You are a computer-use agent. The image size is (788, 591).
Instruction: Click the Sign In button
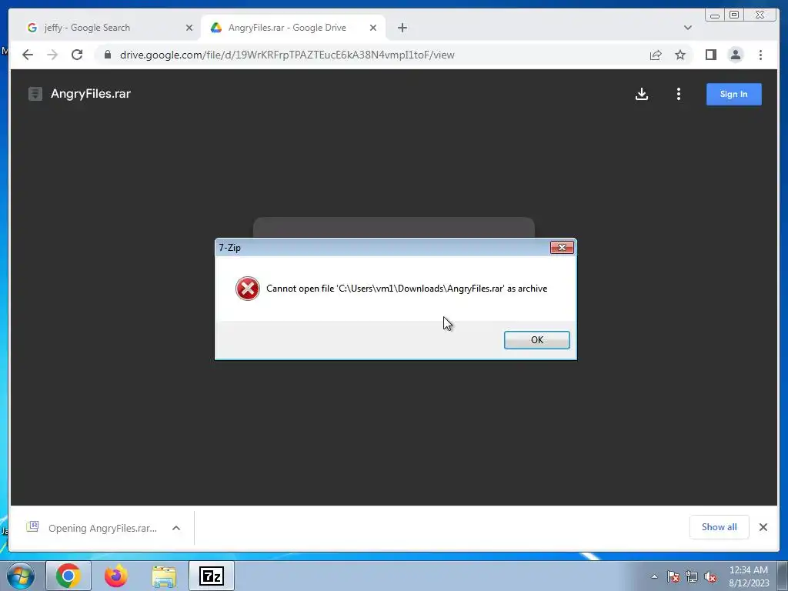coord(733,94)
